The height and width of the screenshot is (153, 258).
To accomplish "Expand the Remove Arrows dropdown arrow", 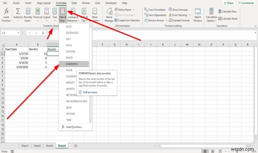I will pos(166,20).
